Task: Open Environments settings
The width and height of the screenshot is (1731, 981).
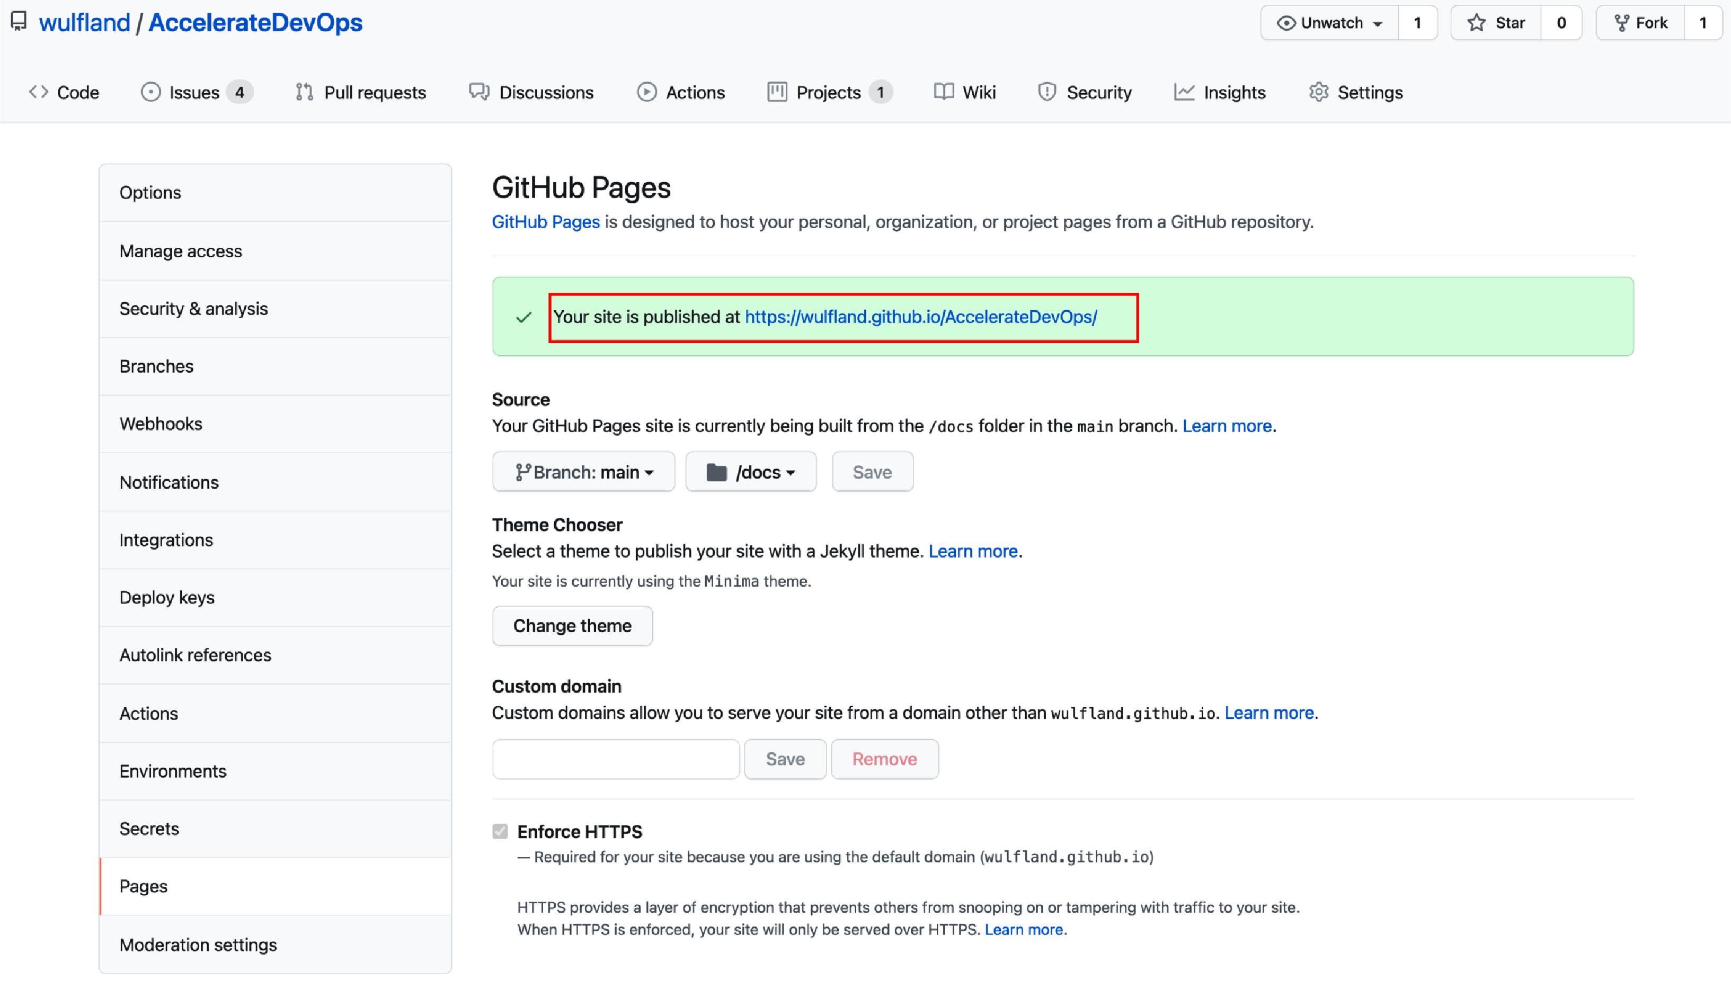Action: pos(275,771)
